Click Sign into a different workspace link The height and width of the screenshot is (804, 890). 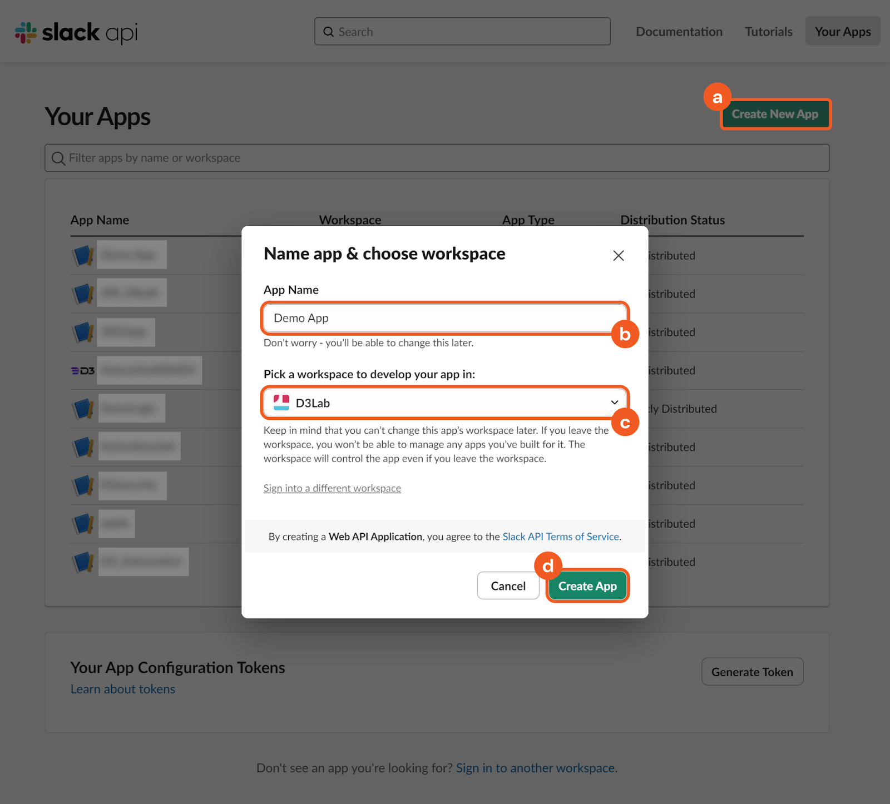332,488
